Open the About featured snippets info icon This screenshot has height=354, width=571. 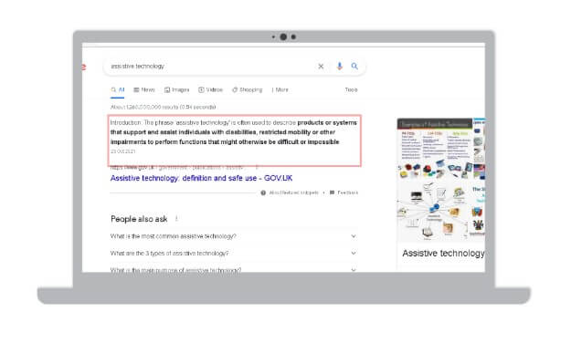(x=263, y=193)
